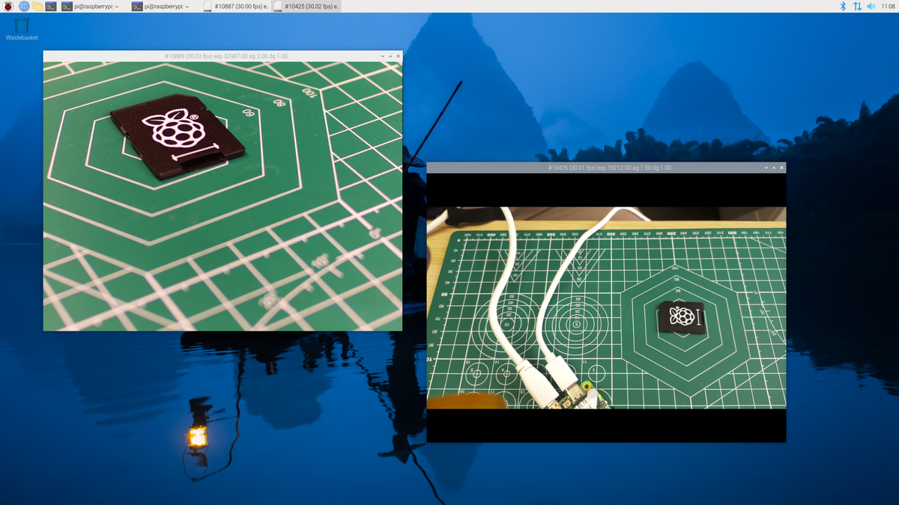Image resolution: width=899 pixels, height=505 pixels.
Task: Open the Raspberry Pi applications menu
Action: pyautogui.click(x=7, y=6)
